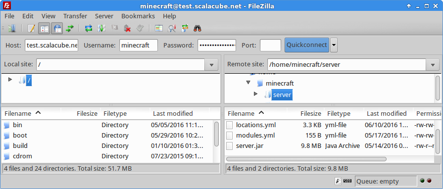Click the remote tree vertical scrollbar
The width and height of the screenshot is (443, 189).
[438, 88]
